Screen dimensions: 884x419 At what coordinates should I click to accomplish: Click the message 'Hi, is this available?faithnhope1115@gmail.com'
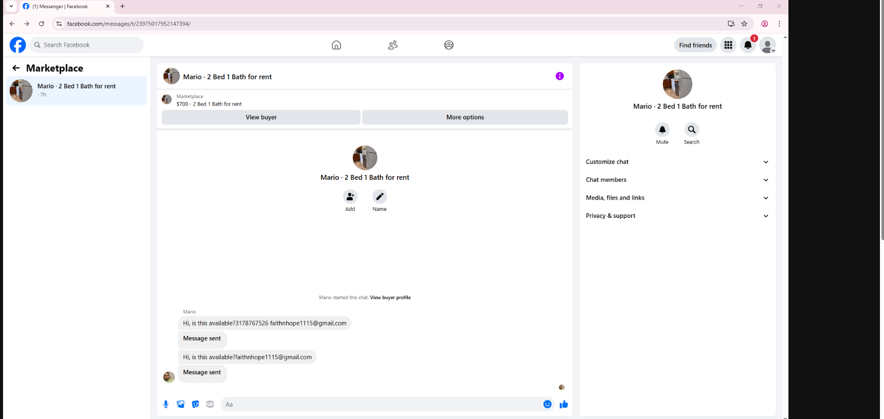(247, 357)
